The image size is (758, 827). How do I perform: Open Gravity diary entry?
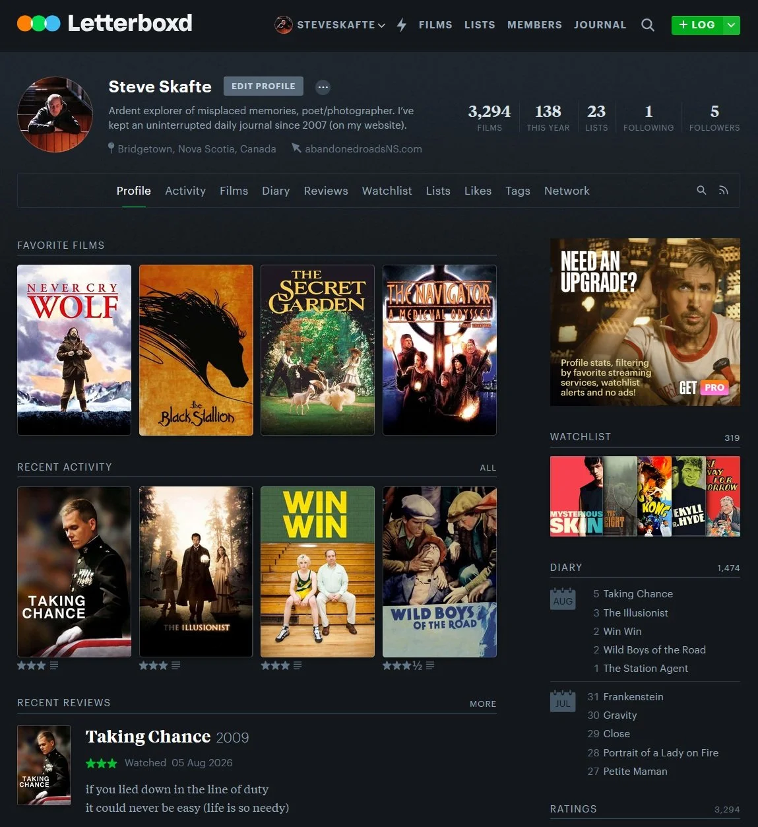pos(620,715)
